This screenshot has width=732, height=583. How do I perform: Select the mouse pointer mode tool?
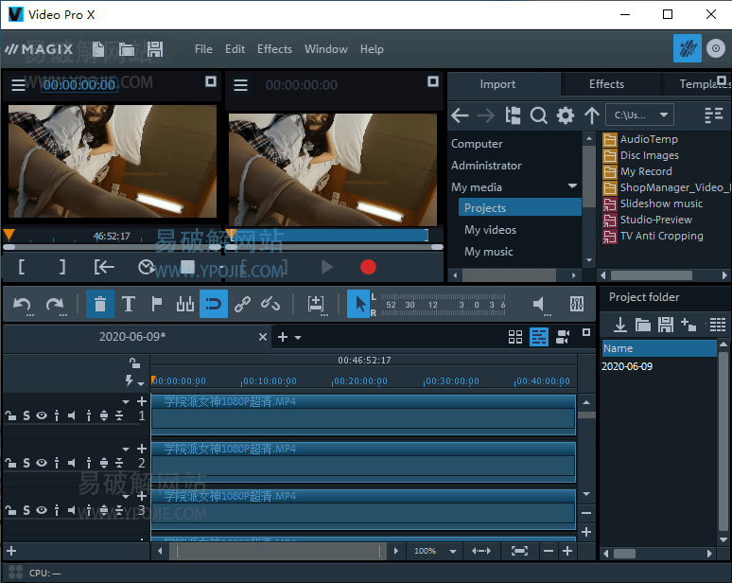coord(358,304)
